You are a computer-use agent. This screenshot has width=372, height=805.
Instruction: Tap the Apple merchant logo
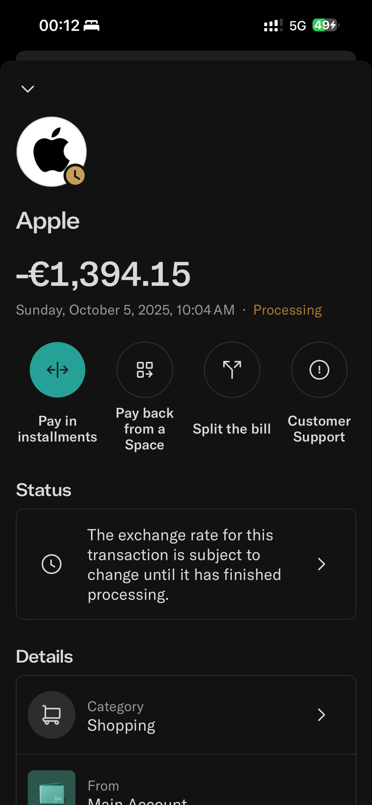(x=52, y=151)
